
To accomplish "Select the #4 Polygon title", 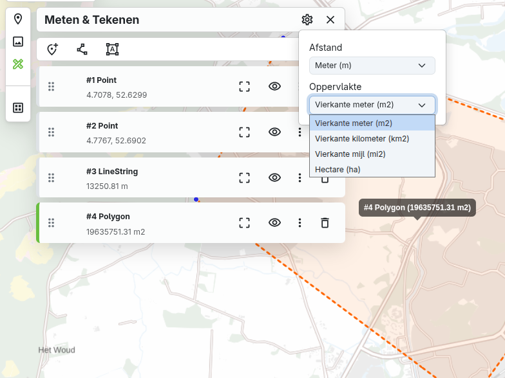I will [108, 217].
